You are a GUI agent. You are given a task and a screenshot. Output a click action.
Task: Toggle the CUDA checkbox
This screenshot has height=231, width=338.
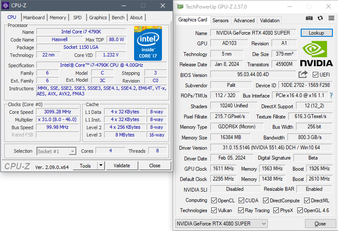(241, 201)
